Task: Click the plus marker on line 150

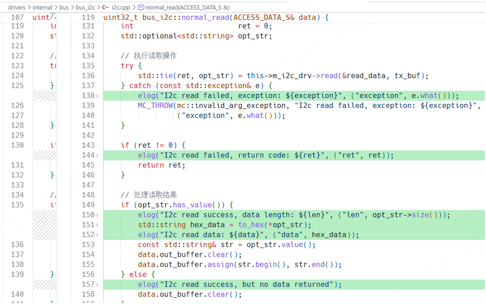Action: click(97, 215)
